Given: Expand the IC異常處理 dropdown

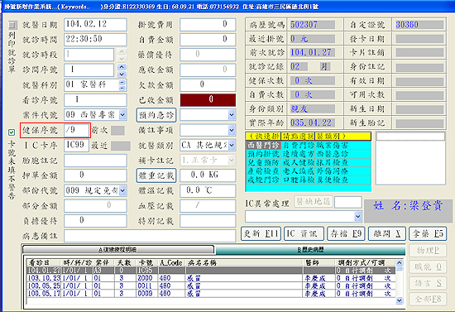Looking at the screenshot, I should pyautogui.click(x=357, y=216).
